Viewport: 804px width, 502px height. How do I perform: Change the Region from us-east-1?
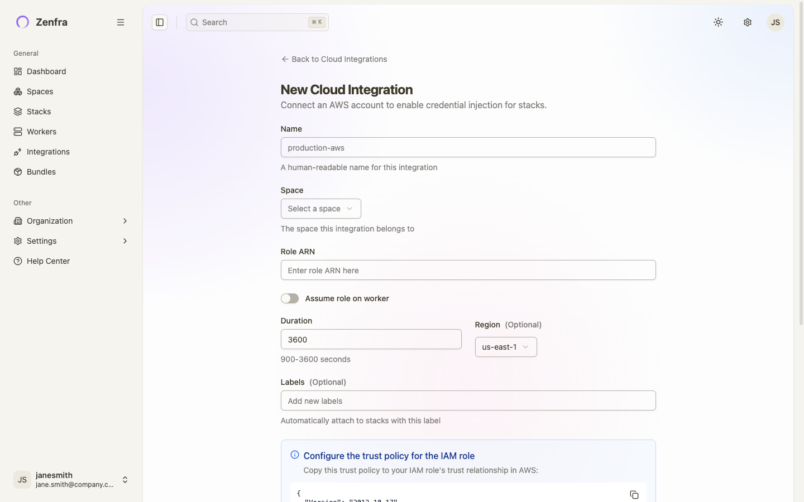tap(505, 347)
